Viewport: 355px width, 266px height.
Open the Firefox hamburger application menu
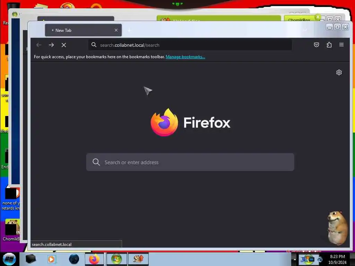click(341, 45)
